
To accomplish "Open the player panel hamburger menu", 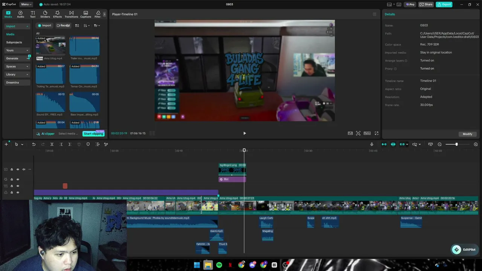I will (374, 14).
